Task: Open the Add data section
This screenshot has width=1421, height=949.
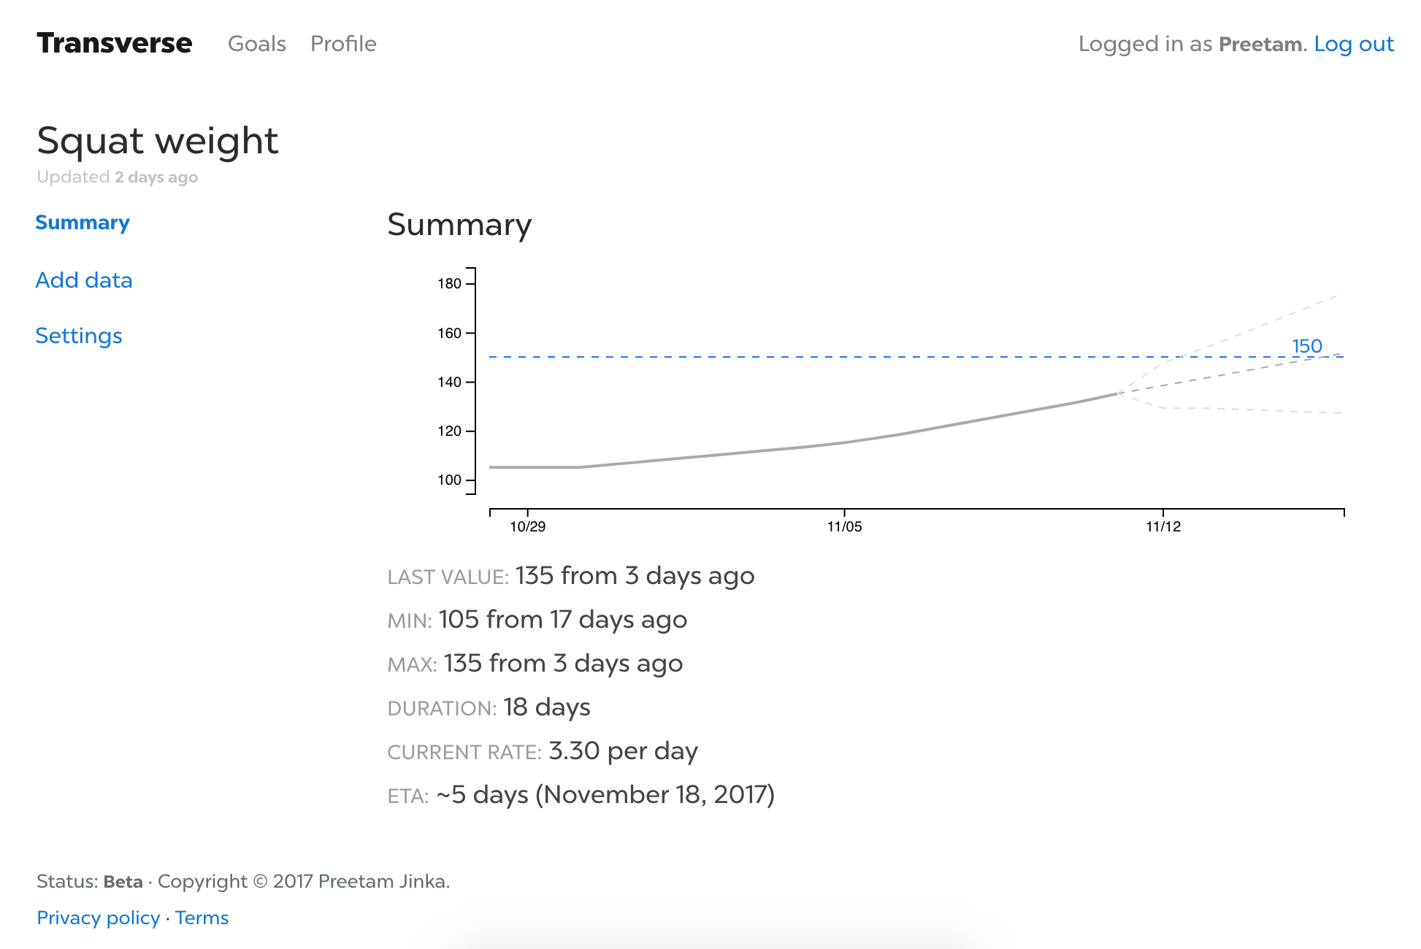Action: pos(84,280)
